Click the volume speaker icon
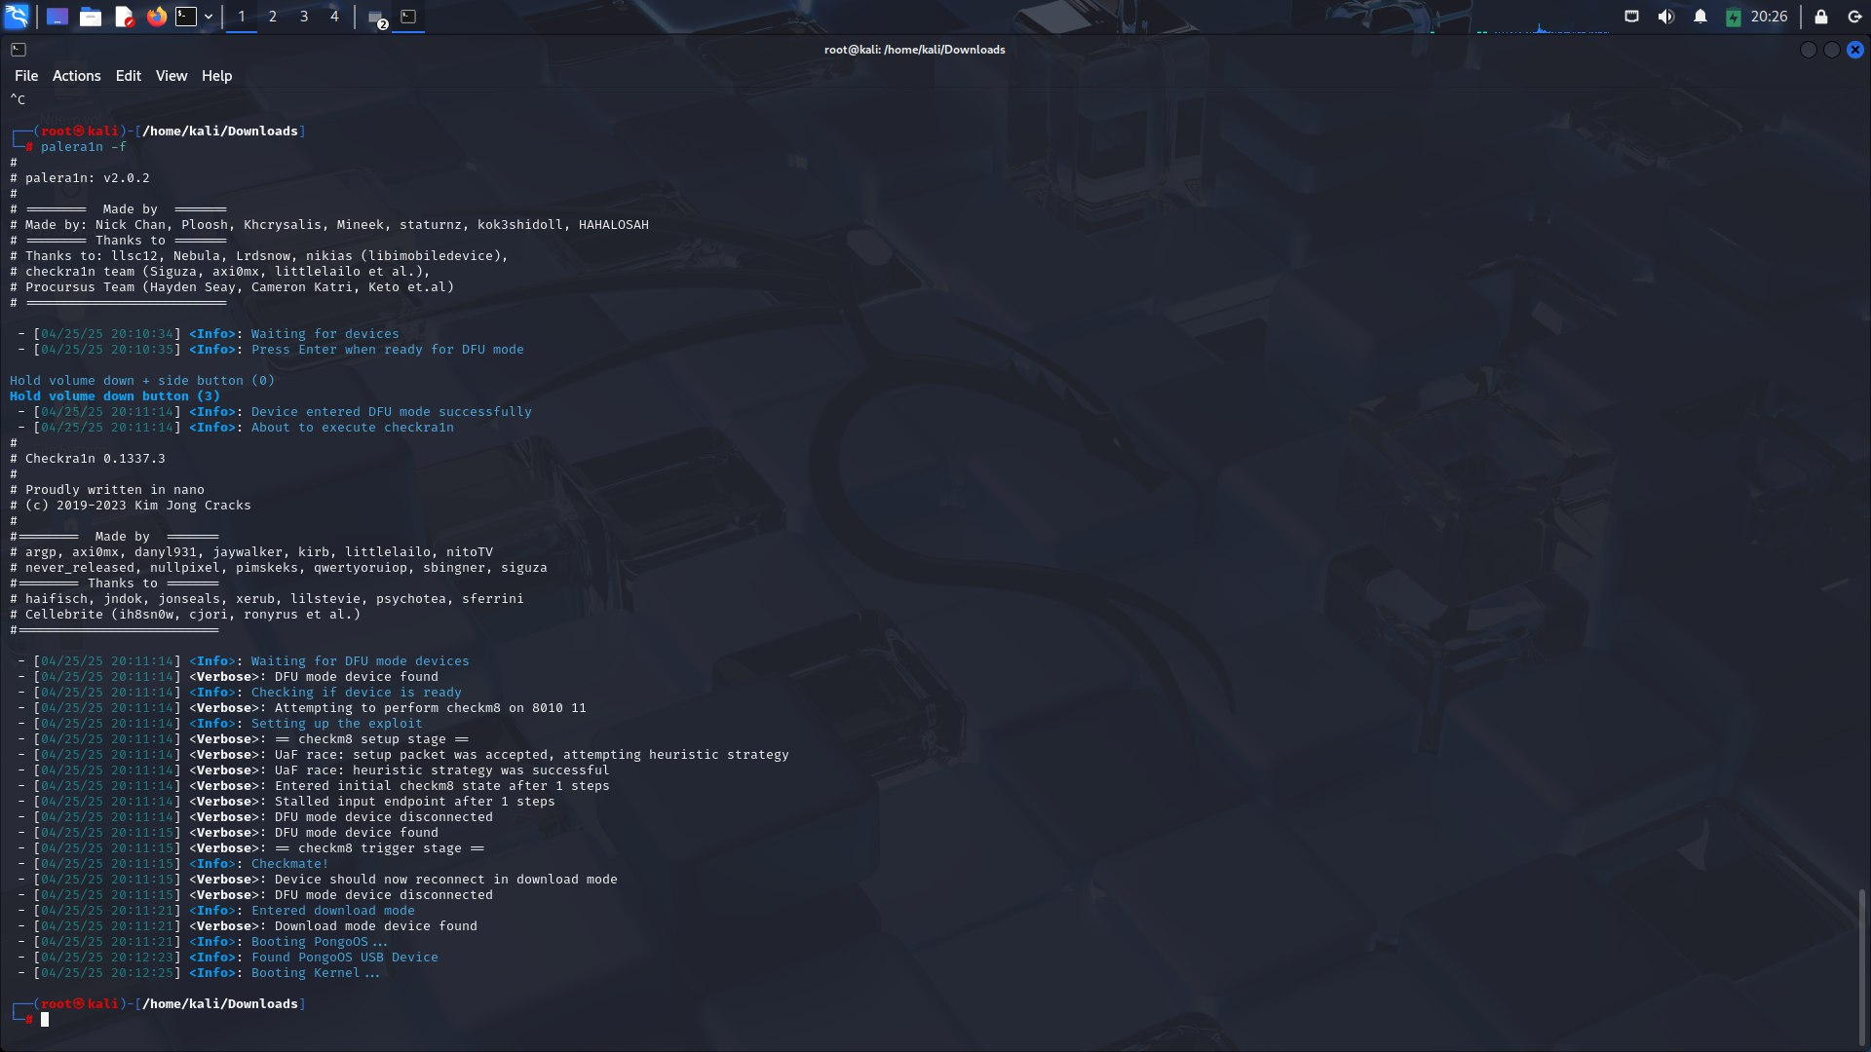 1666,17
